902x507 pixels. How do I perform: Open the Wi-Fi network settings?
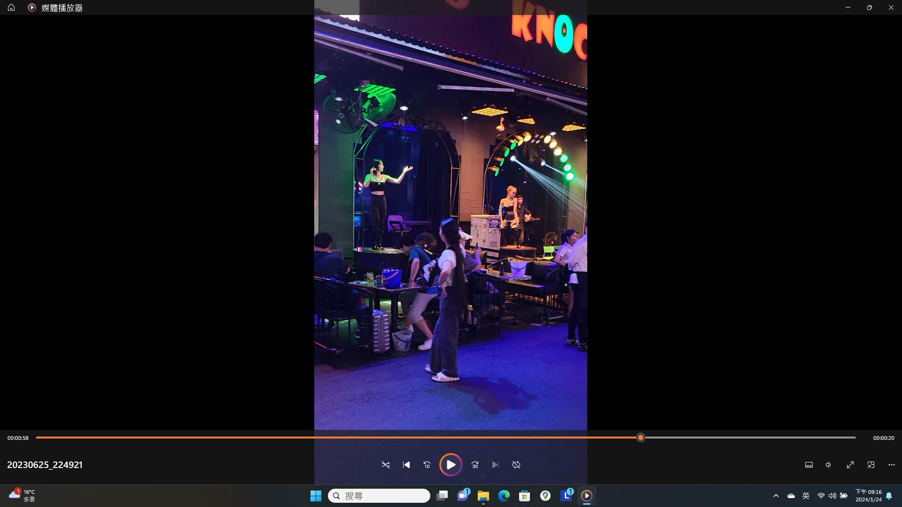coord(821,496)
